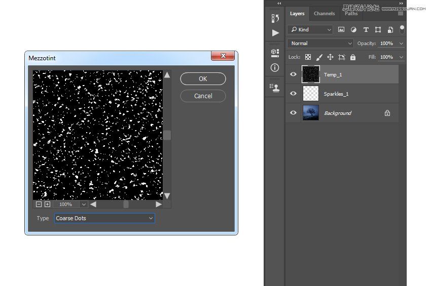
Task: Click the lock image pixels brush icon
Action: (x=319, y=57)
